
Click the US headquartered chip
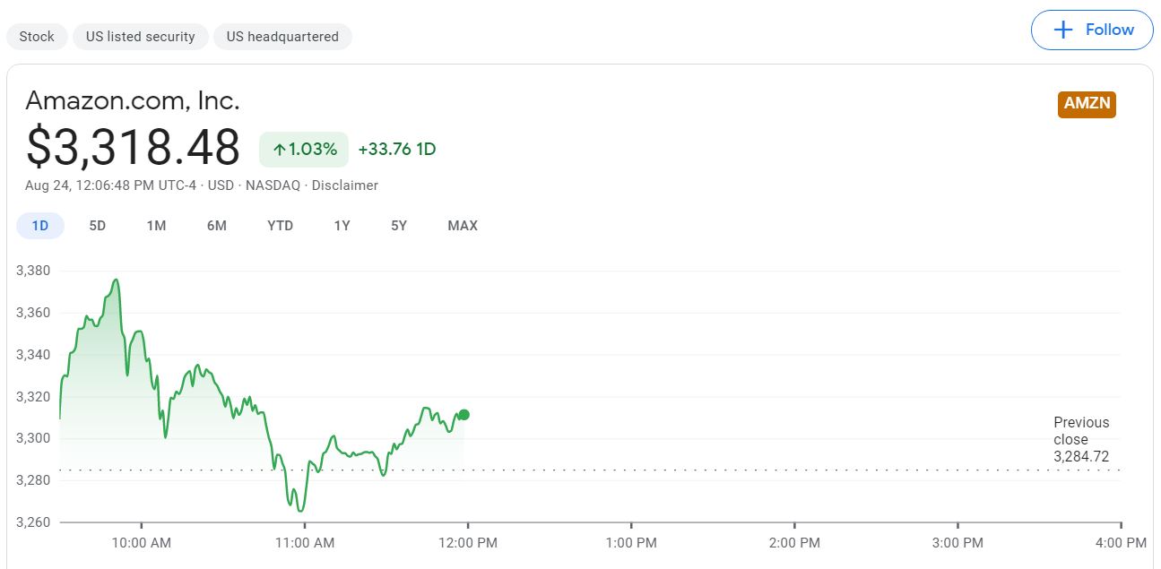pyautogui.click(x=282, y=36)
